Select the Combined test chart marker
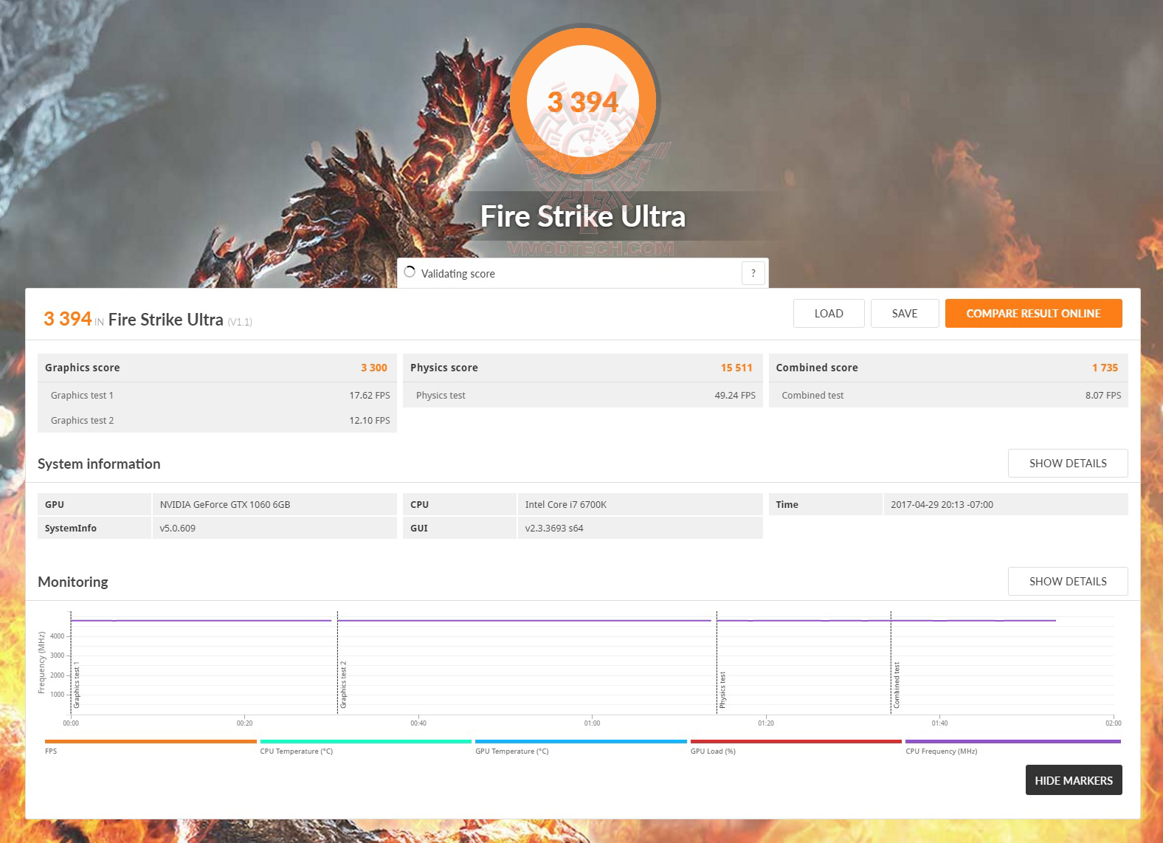Image resolution: width=1163 pixels, height=843 pixels. 897,685
